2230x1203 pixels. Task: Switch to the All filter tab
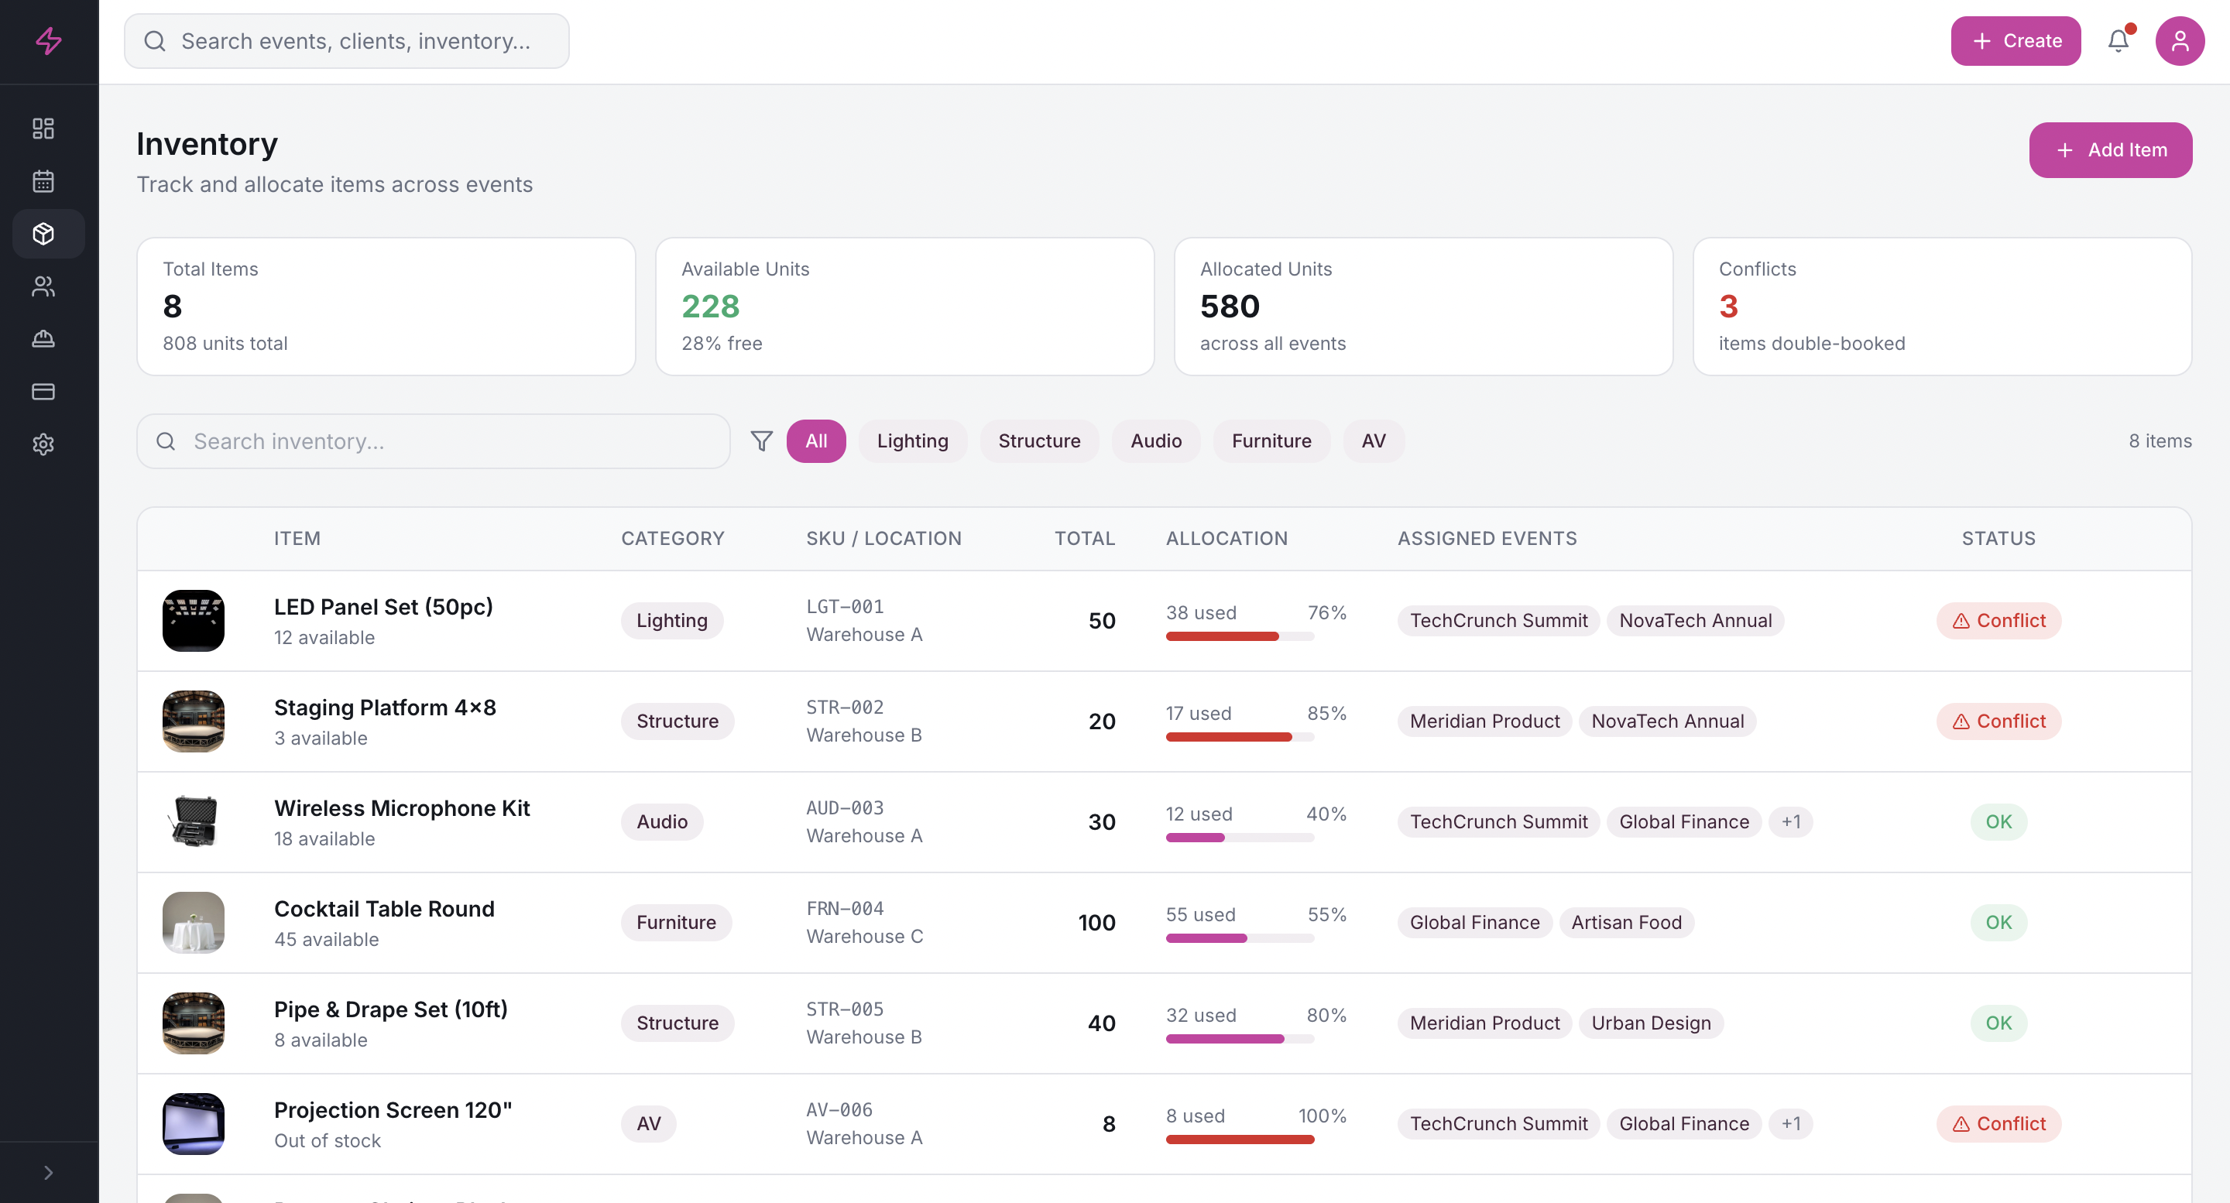point(815,440)
